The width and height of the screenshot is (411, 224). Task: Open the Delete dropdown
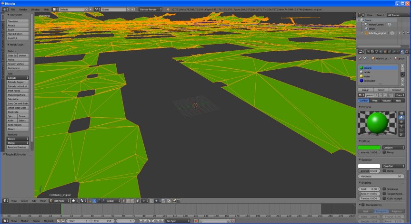click(x=18, y=139)
